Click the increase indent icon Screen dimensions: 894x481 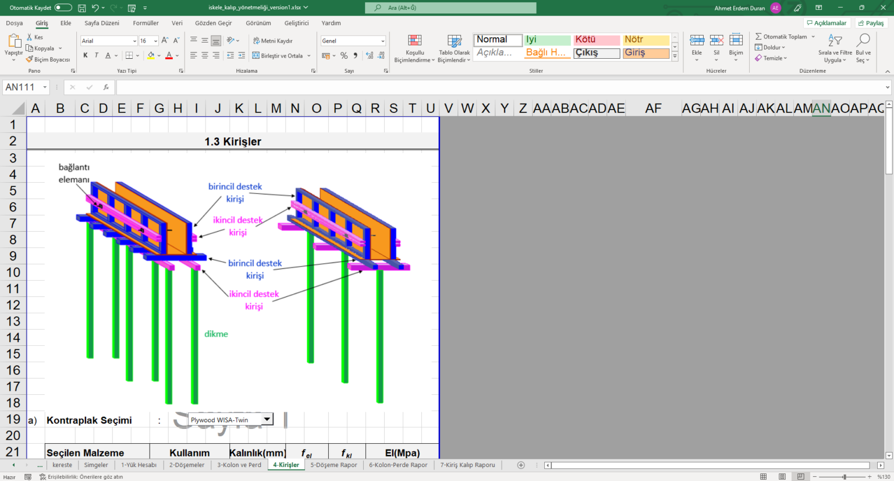(242, 56)
